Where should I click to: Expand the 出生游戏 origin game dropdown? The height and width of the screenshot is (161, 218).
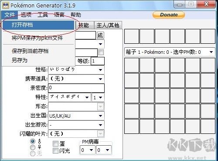point(100,125)
